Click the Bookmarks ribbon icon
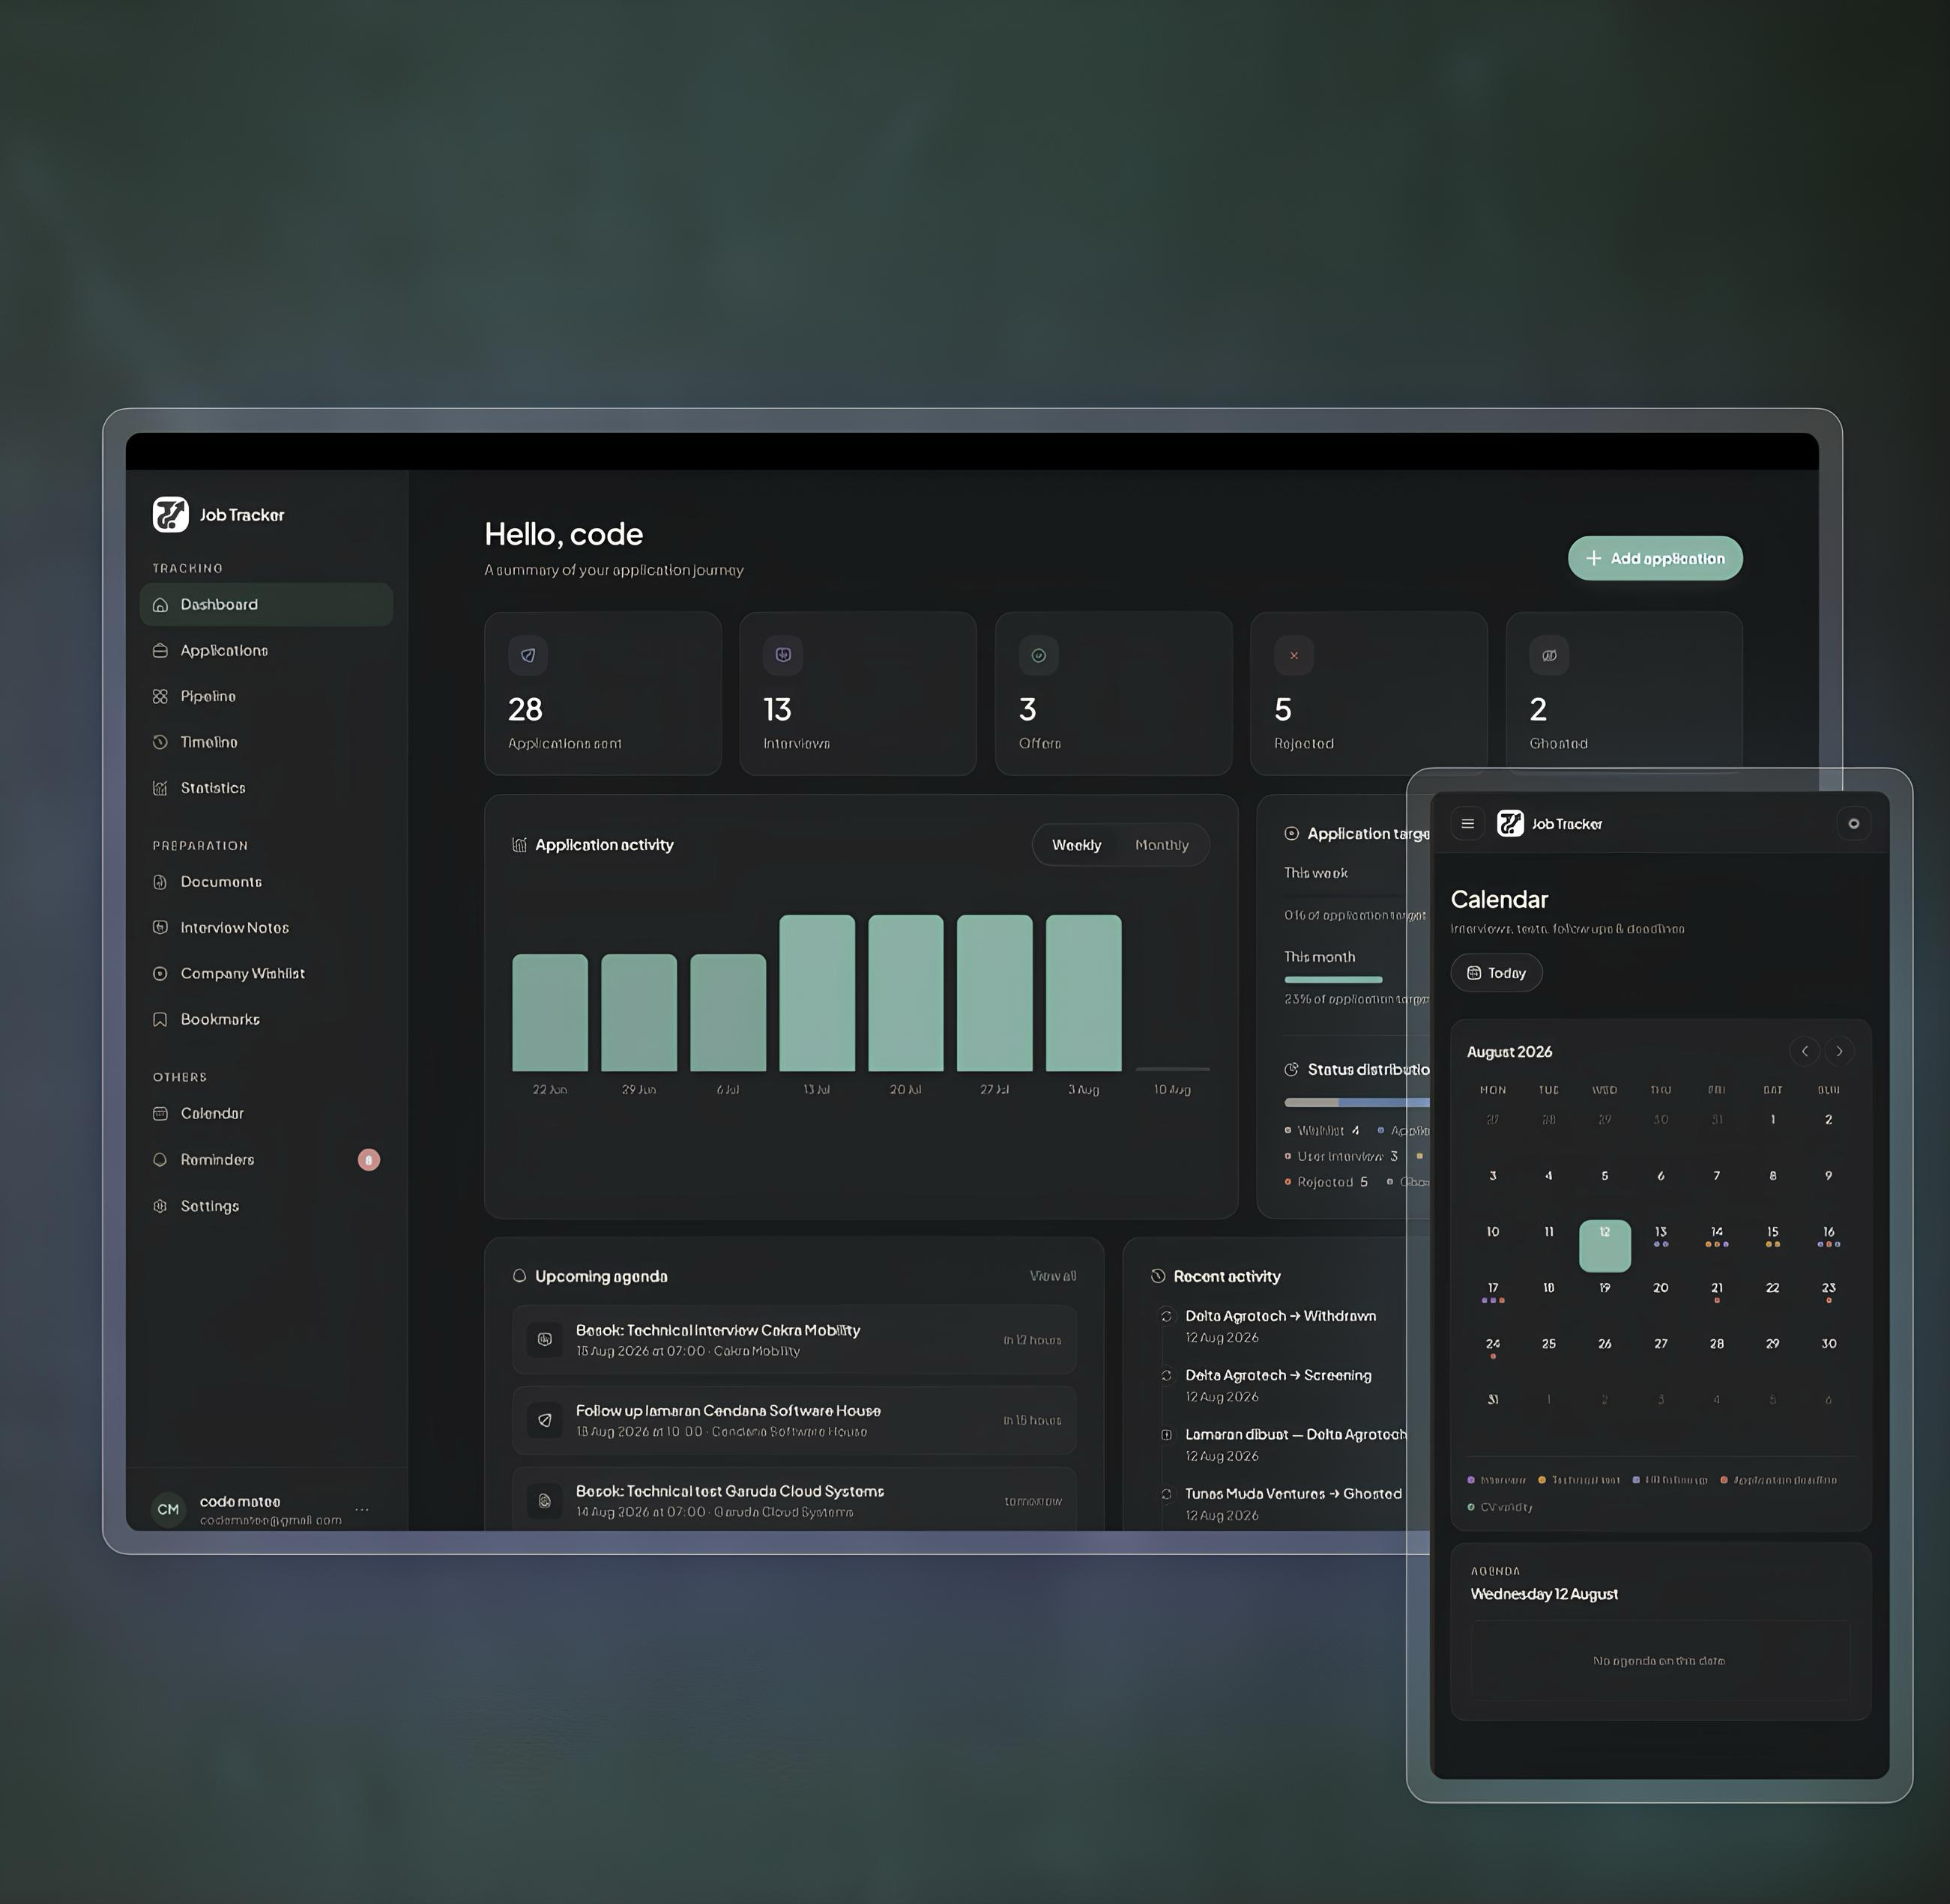 click(x=160, y=1019)
